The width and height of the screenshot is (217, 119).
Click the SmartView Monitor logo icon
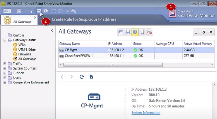173,13
